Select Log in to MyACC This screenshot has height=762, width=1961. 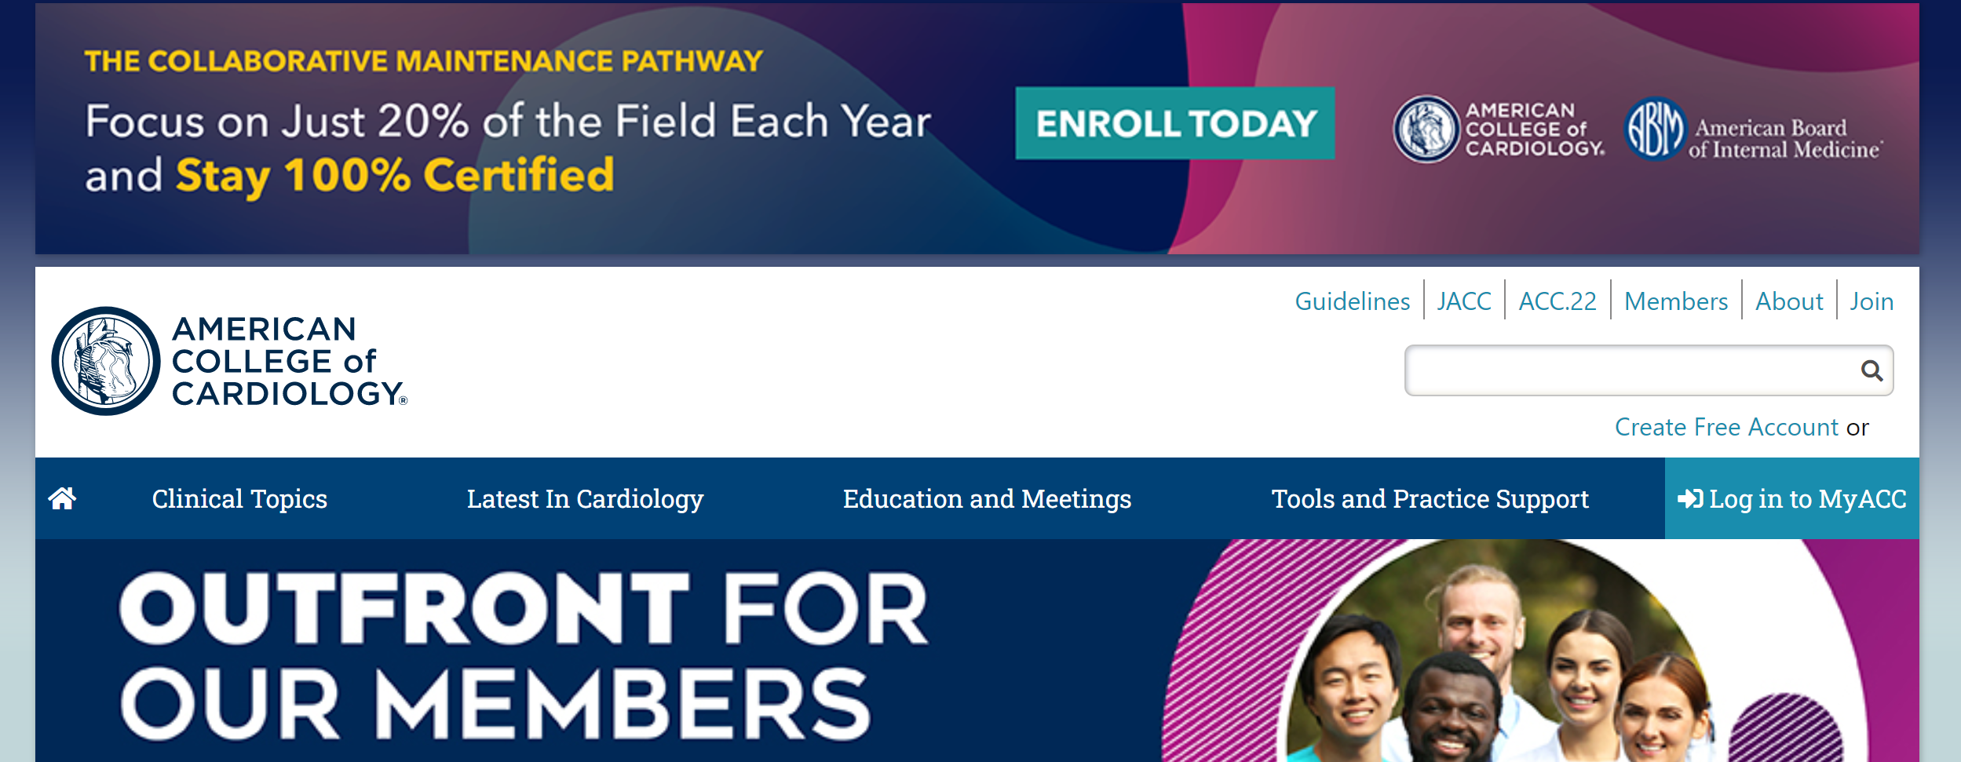coord(1792,498)
